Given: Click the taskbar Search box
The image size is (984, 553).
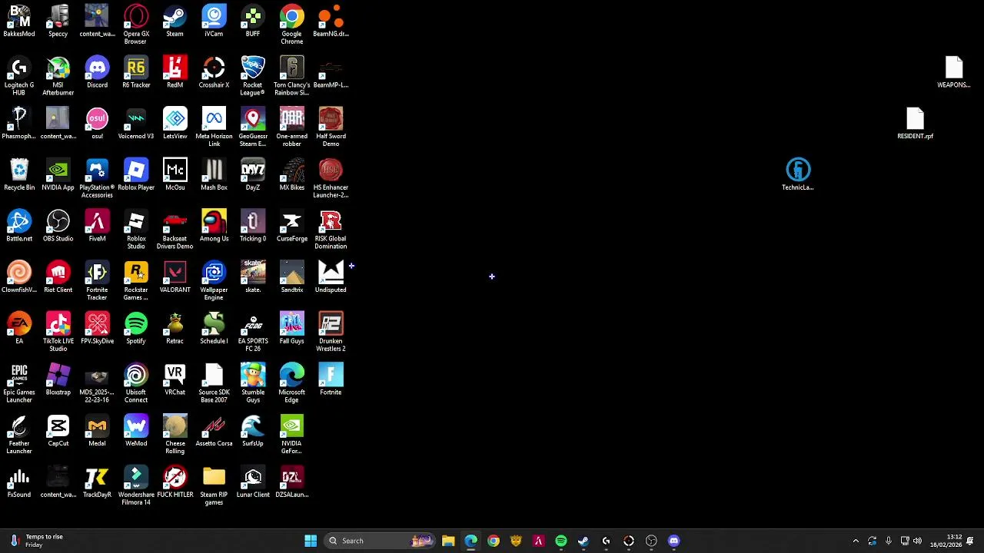Looking at the screenshot, I should click(378, 541).
